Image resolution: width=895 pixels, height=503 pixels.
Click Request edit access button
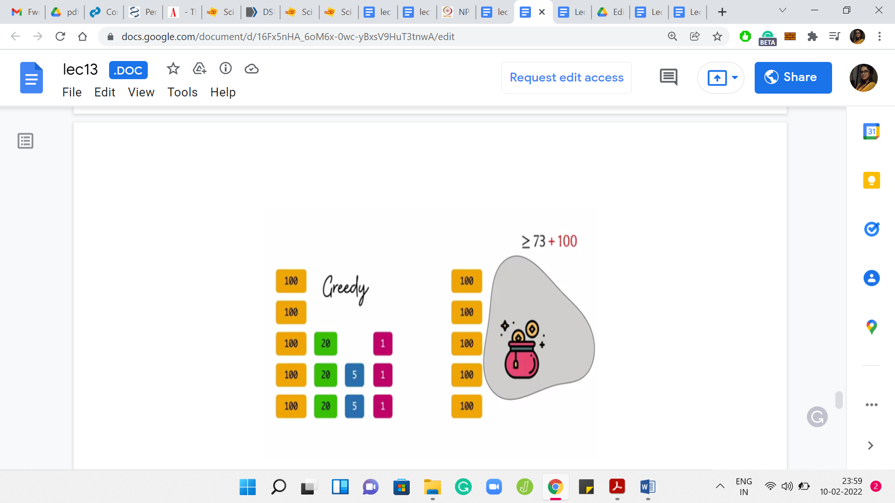point(566,77)
